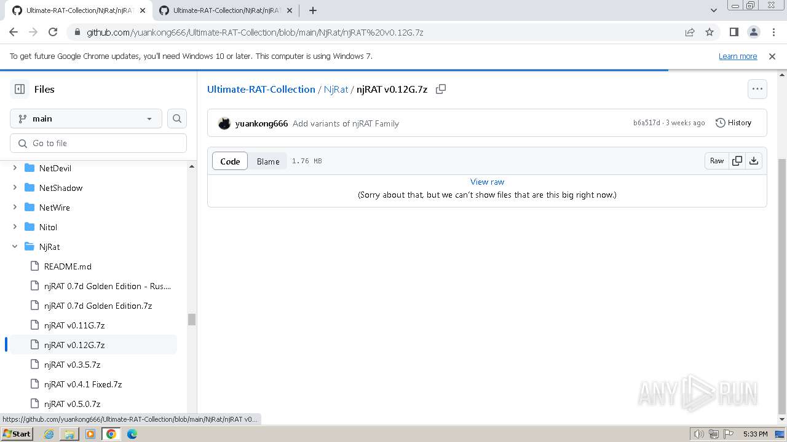Open Windows Explorer from the taskbar
Image resolution: width=787 pixels, height=442 pixels.
[x=69, y=434]
